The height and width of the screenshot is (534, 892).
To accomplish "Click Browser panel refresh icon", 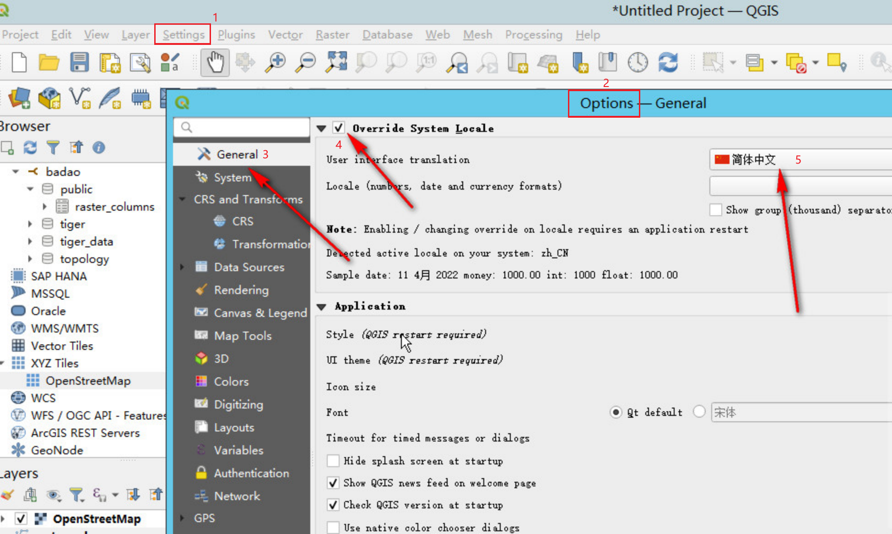I will tap(30, 147).
